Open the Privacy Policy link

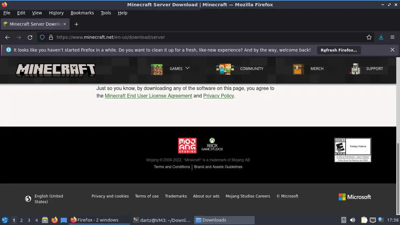(x=218, y=96)
